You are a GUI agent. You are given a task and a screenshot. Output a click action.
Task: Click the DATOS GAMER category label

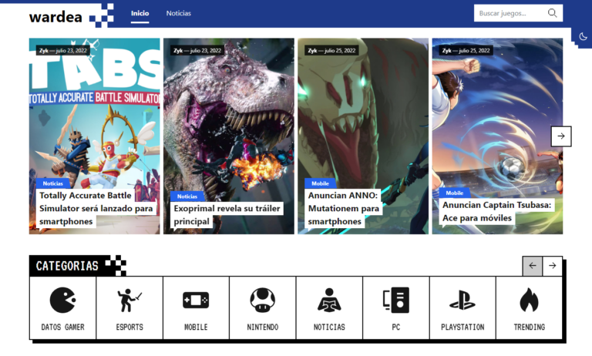pyautogui.click(x=62, y=327)
